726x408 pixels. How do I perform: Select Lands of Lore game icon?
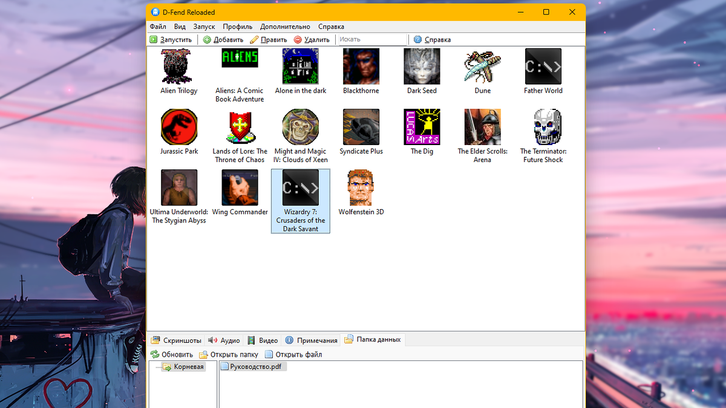(x=240, y=127)
